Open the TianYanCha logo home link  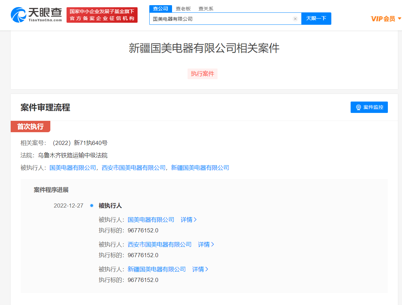(36, 15)
